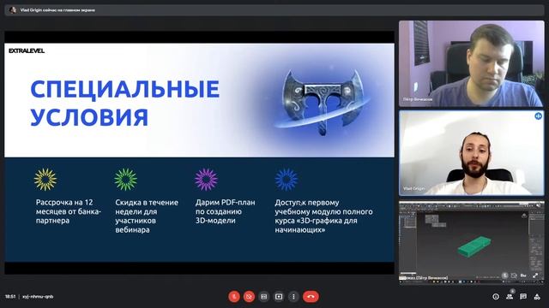Toggle captions in the bottom call bar
Image resolution: width=549 pixels, height=308 pixels.
pos(264,297)
